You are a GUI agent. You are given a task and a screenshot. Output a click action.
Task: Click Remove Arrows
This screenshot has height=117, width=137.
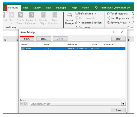pyautogui.click(x=116, y=23)
